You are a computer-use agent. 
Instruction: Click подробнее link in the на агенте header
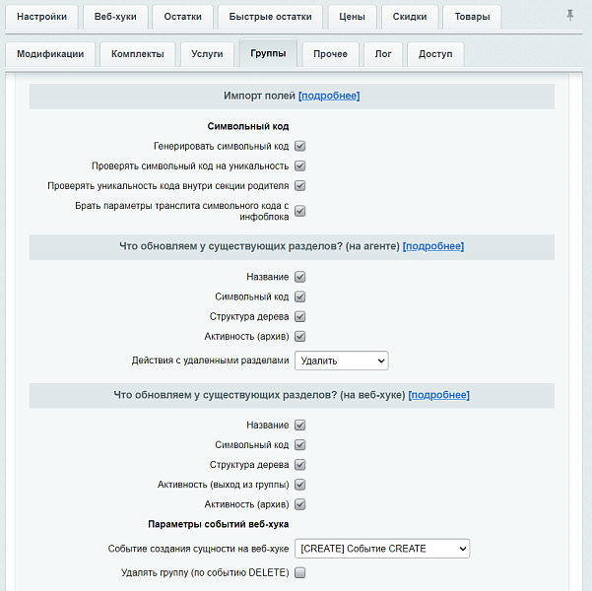click(432, 246)
